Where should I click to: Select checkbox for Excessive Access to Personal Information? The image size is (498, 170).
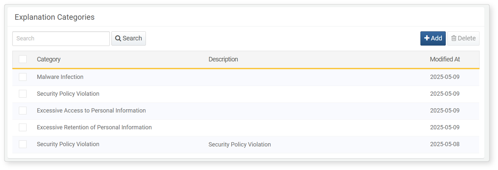coord(23,110)
